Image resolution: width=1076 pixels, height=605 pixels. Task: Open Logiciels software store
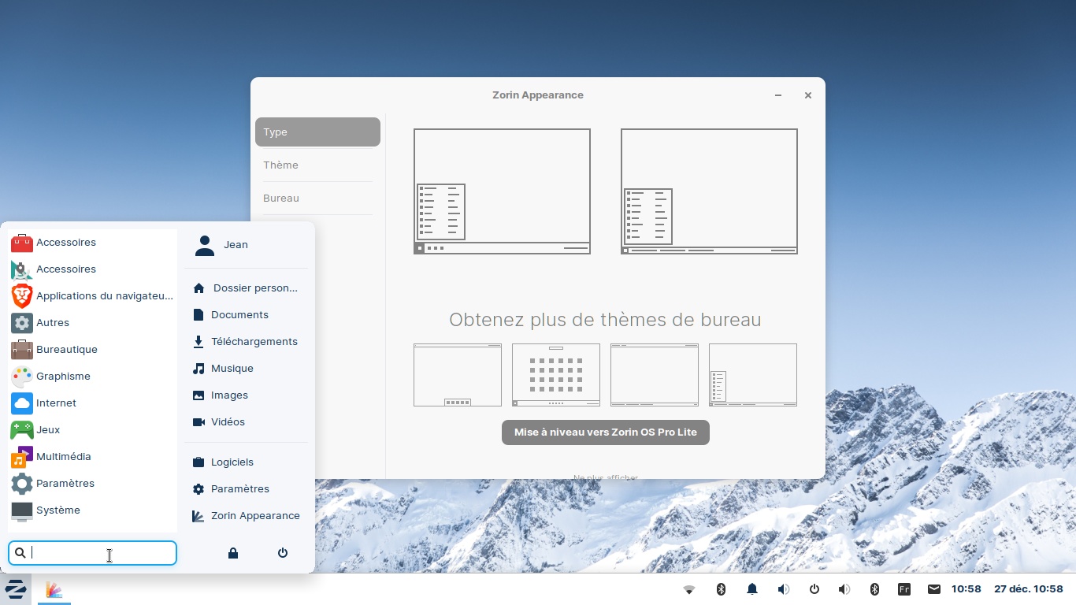(x=232, y=462)
